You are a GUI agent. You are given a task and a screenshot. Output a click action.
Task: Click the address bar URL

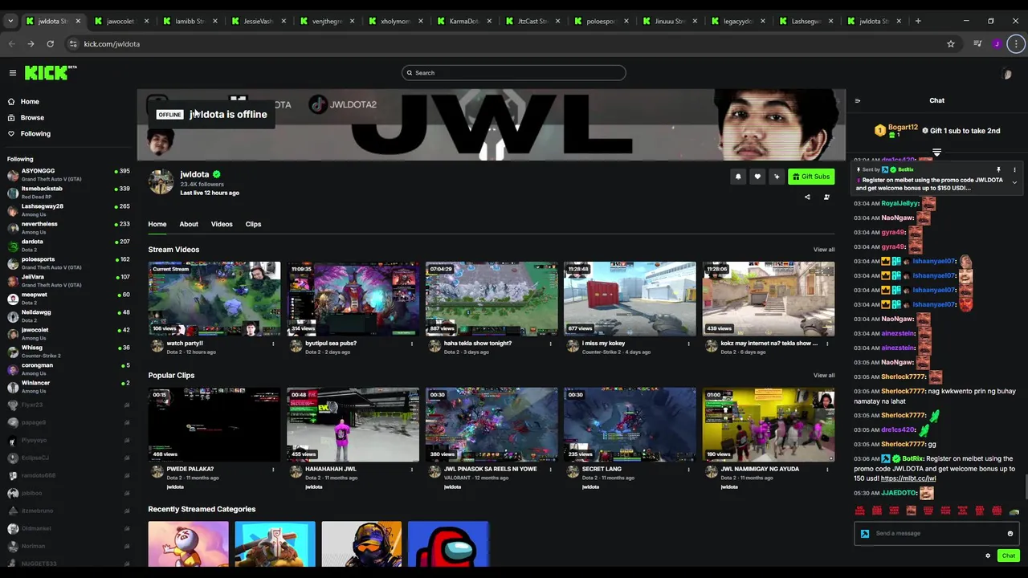click(x=112, y=44)
